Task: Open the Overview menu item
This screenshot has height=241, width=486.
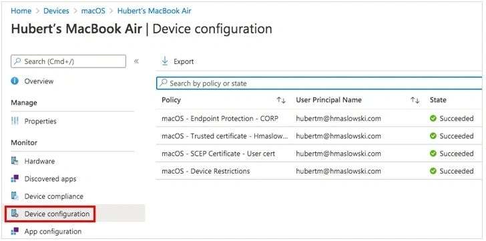Action: click(x=39, y=81)
